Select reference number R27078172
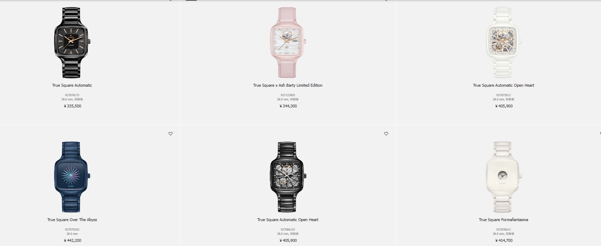The image size is (601, 246). pyautogui.click(x=72, y=95)
